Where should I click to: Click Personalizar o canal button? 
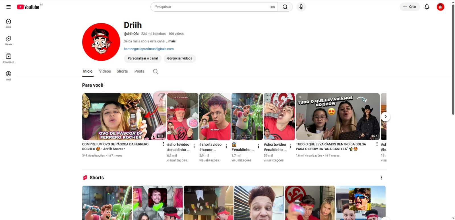142,58
